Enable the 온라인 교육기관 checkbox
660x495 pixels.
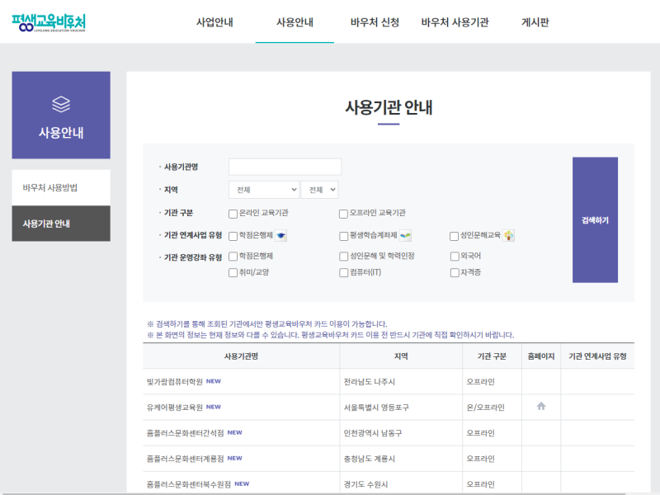click(233, 213)
